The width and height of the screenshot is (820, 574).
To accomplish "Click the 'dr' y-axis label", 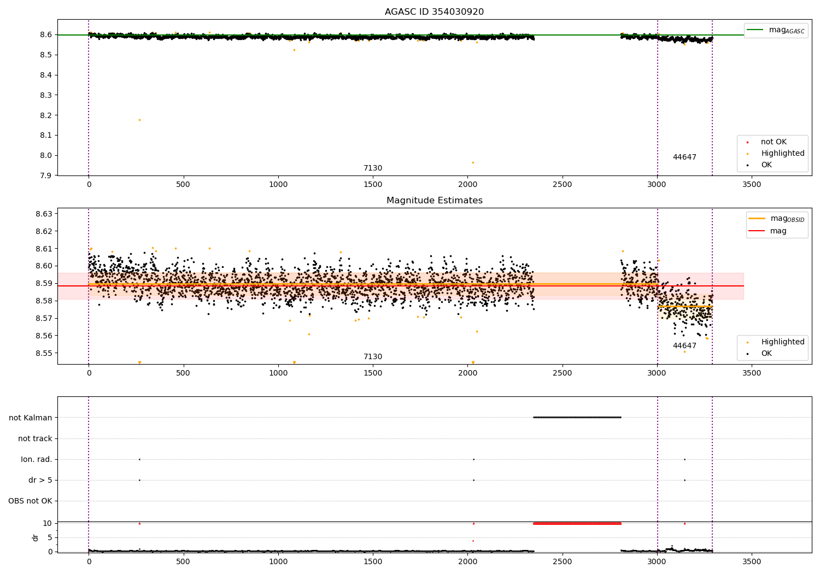I will tap(36, 537).
